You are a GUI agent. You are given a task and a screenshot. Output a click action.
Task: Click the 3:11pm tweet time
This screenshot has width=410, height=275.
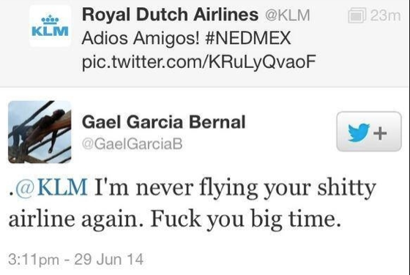pyautogui.click(x=34, y=260)
